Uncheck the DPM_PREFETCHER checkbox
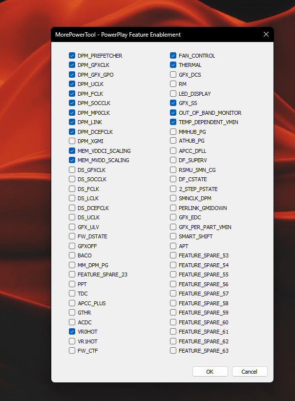 72,56
